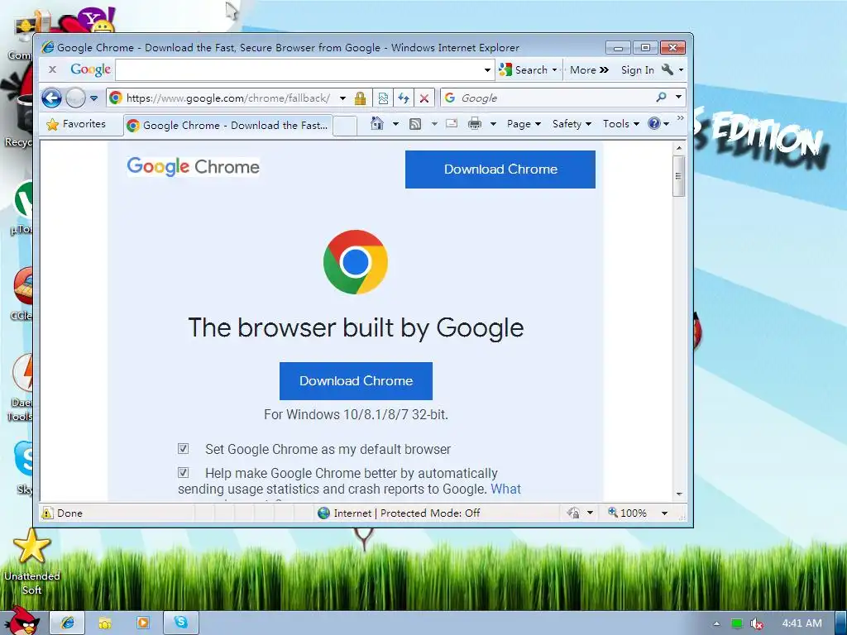The width and height of the screenshot is (847, 635).
Task: Expand the More toolbar options
Action: [x=589, y=69]
